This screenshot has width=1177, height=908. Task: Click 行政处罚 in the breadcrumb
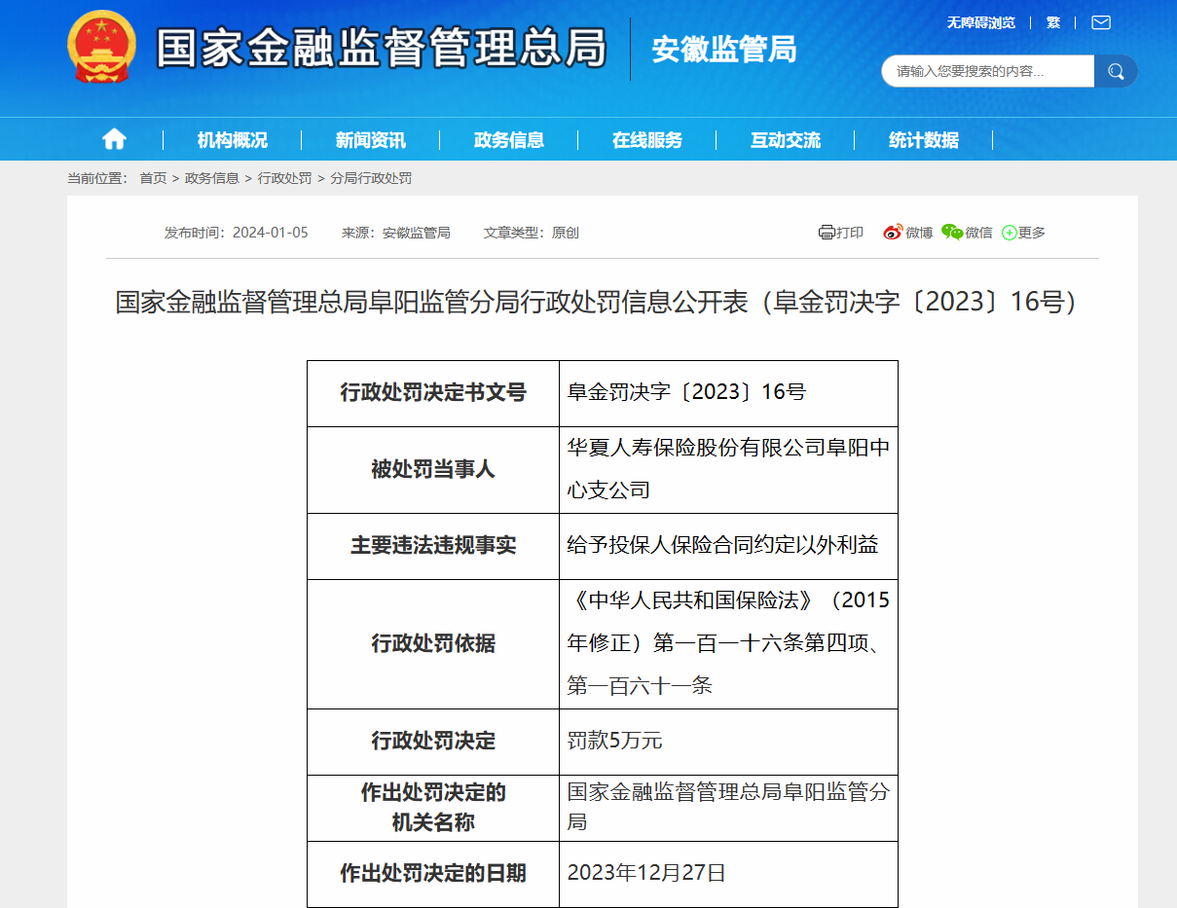click(x=285, y=178)
